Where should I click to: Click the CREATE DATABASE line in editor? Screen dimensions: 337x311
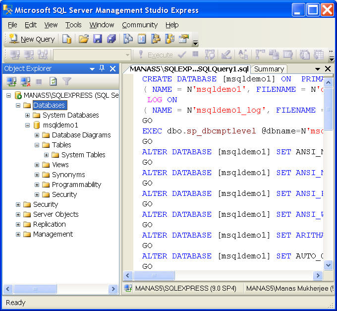(x=232, y=79)
